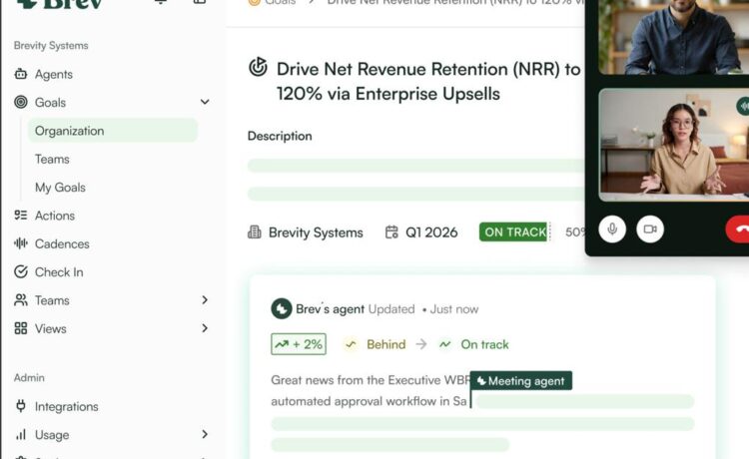Click the +2% progress change indicator
Viewport: 749px width, 459px height.
298,344
